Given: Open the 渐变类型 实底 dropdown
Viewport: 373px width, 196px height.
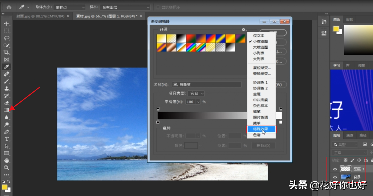Looking at the screenshot, I should [196, 93].
